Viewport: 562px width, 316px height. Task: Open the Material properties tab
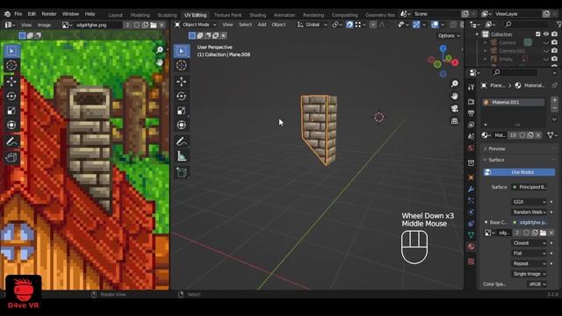[x=471, y=247]
